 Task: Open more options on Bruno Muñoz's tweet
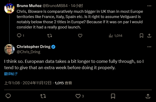point(149,6)
